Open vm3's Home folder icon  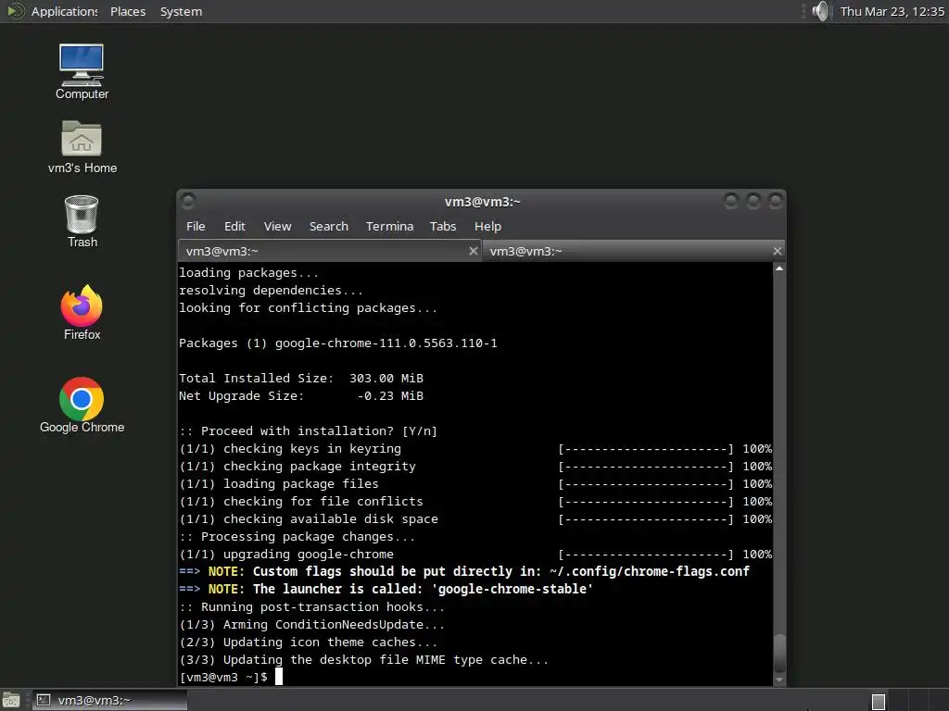point(82,147)
